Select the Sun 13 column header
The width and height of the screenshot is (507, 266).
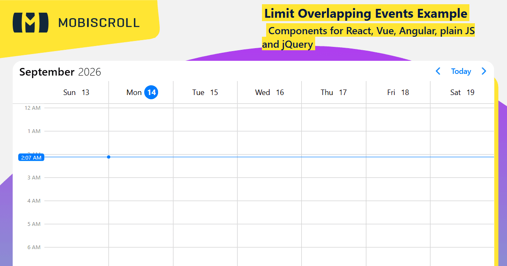pyautogui.click(x=76, y=92)
